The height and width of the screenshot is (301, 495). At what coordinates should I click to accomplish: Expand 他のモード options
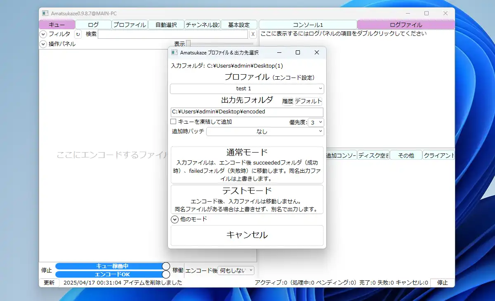(174, 219)
